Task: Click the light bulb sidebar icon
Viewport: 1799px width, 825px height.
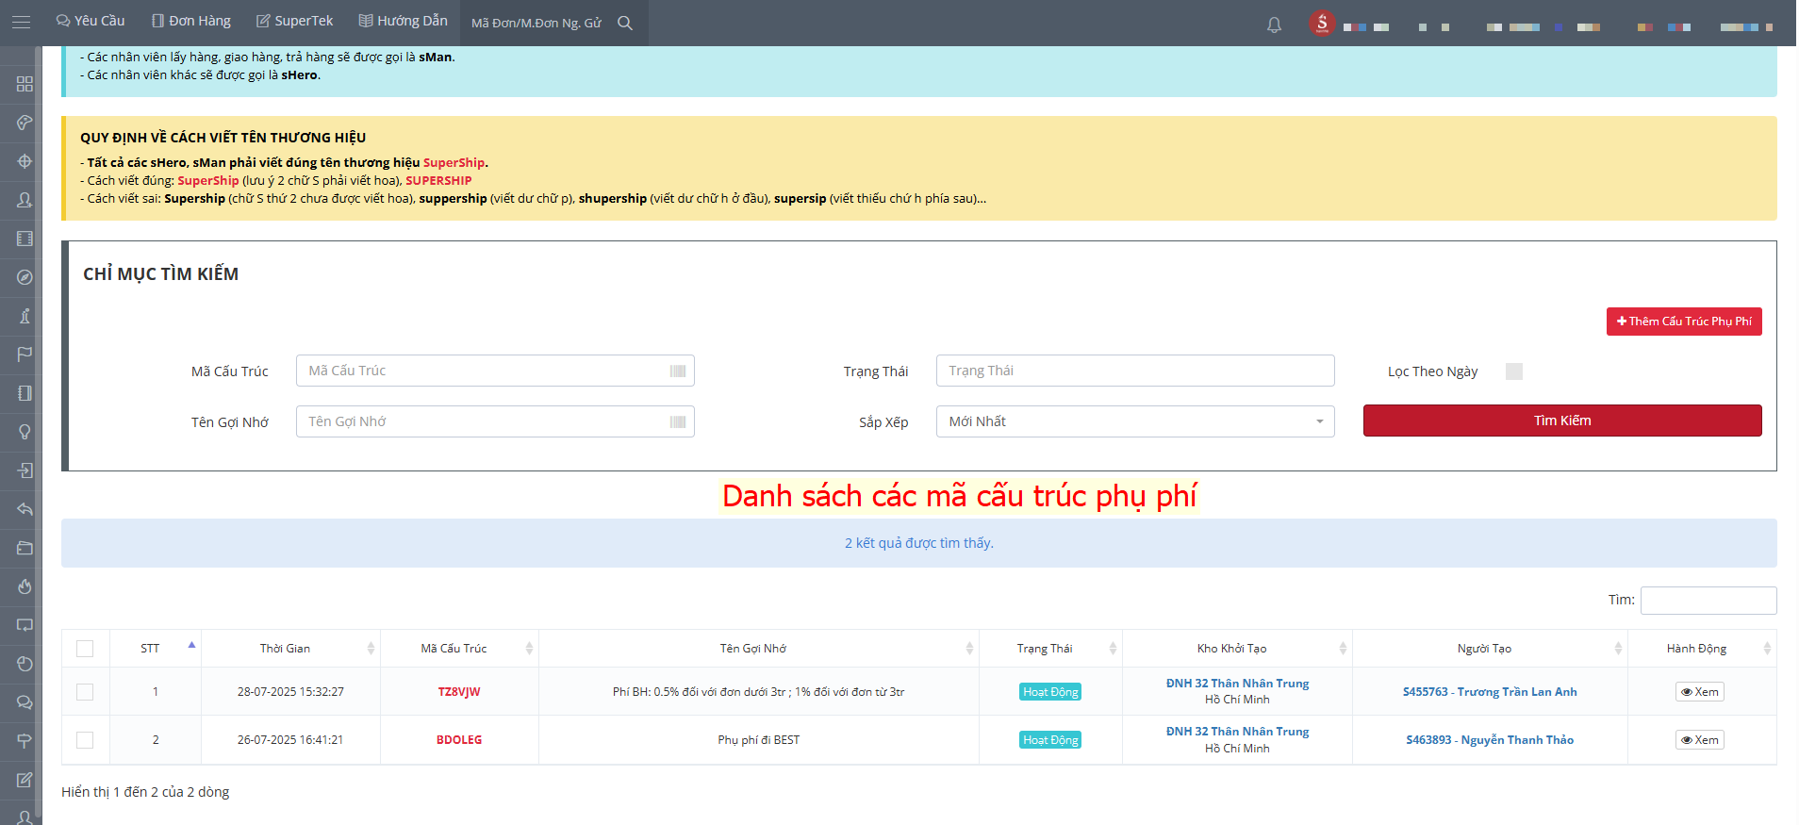Action: (x=25, y=432)
